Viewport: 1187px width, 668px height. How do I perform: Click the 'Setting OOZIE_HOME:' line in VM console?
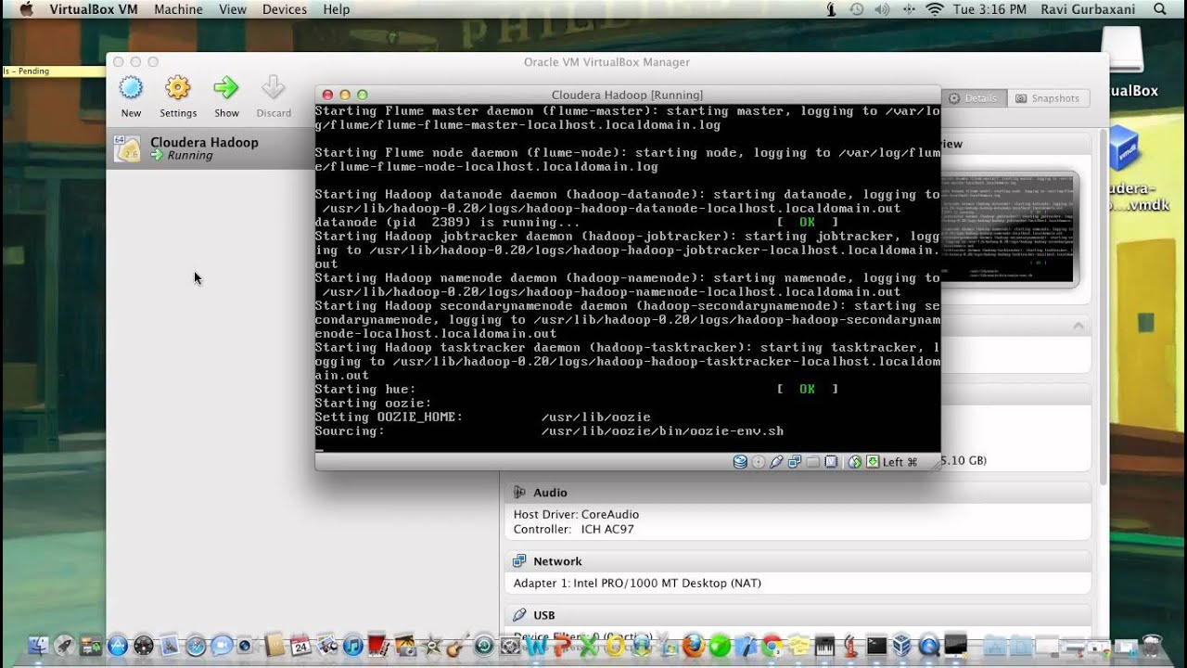pos(389,417)
